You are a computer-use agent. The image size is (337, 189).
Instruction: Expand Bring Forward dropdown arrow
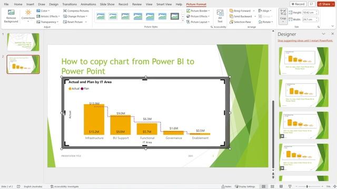[x=254, y=10]
